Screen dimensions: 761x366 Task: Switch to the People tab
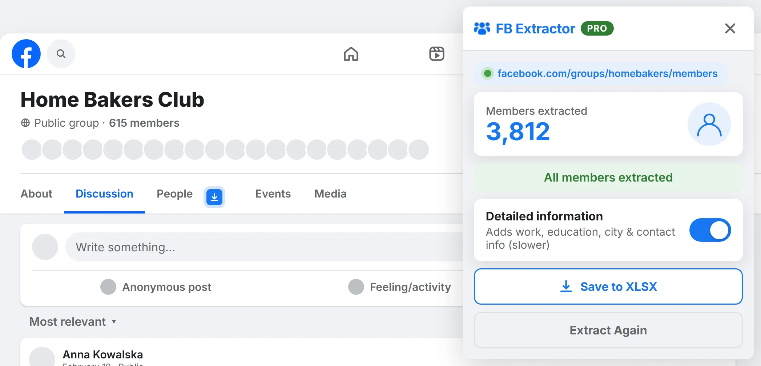point(174,194)
